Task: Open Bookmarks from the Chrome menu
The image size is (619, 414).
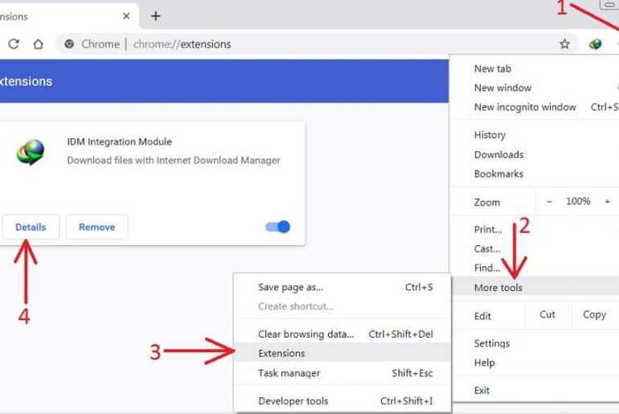Action: 534,174
